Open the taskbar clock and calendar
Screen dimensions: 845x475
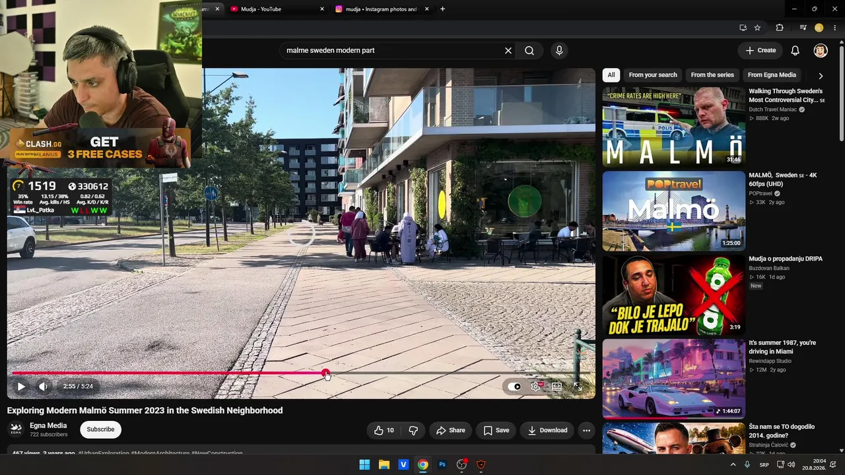click(x=814, y=464)
